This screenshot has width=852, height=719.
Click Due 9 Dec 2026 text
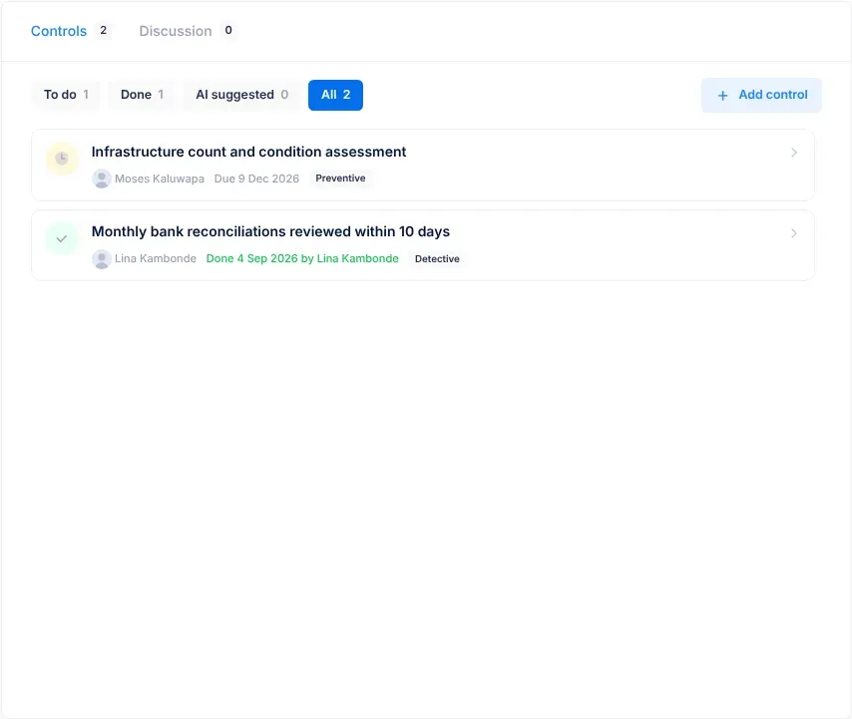pos(256,179)
